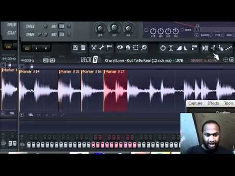Click the magnifier zoom icon

pyautogui.click(x=144, y=47)
